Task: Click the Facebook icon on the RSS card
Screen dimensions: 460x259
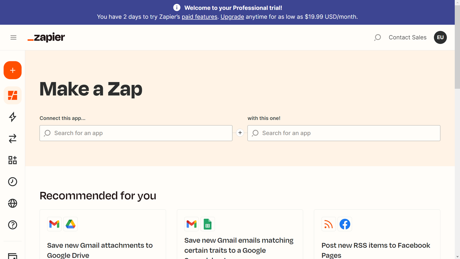Action: point(345,224)
